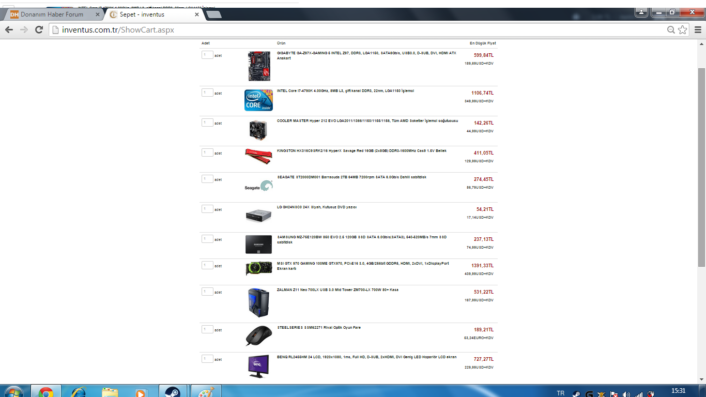Open COOLER MASTER Hyper 212 EVO link

coord(367,121)
